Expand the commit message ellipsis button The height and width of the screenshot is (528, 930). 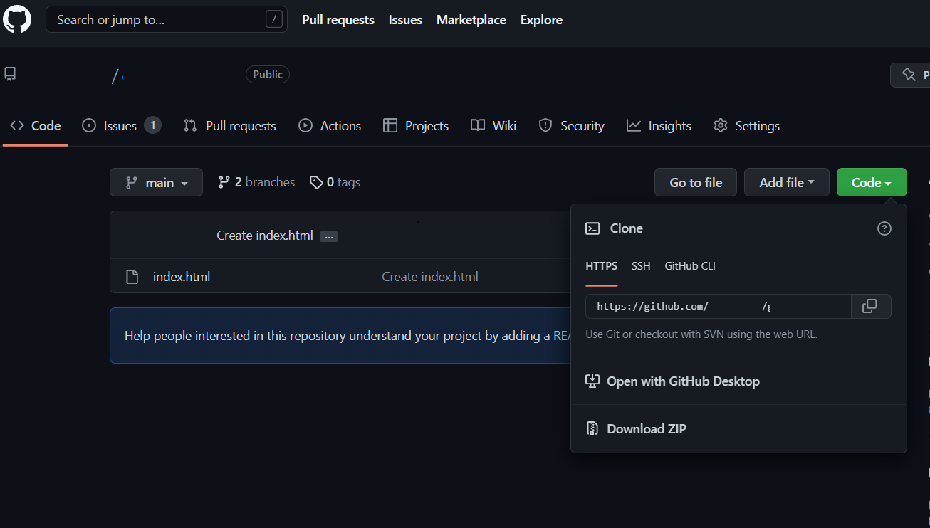point(329,236)
